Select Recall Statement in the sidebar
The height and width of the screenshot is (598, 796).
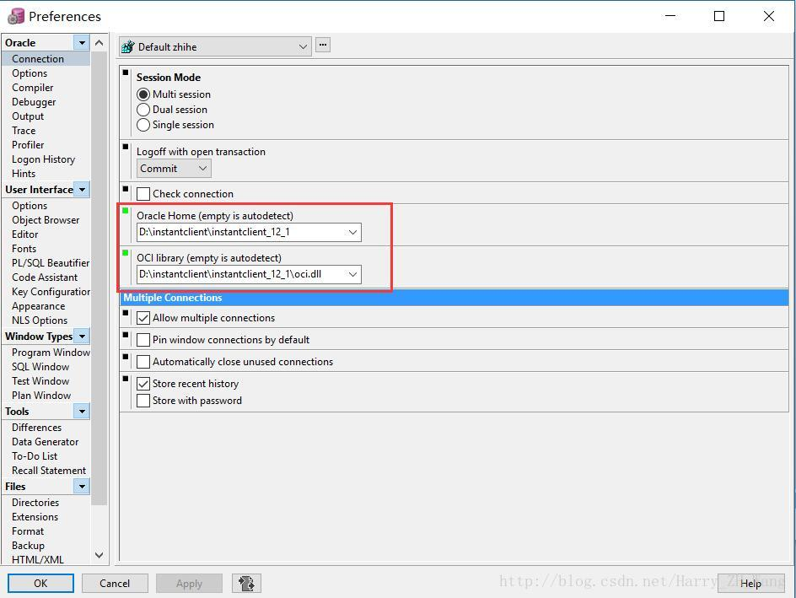point(49,471)
